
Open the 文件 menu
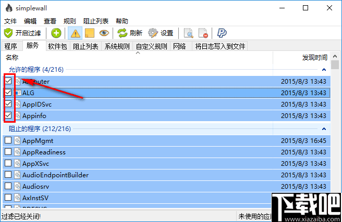pyautogui.click(x=10, y=21)
